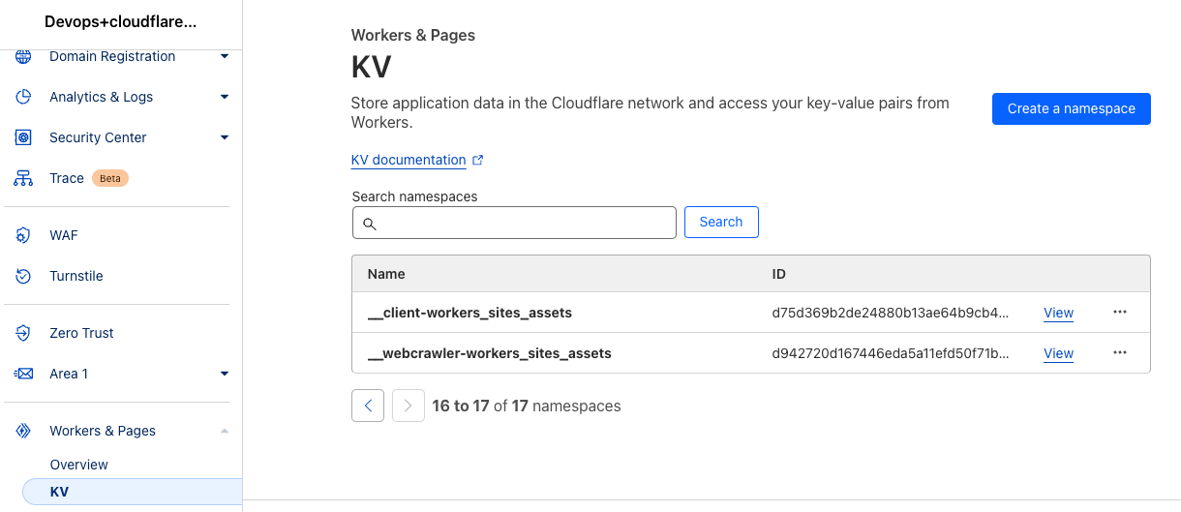Screen dimensions: 1181x512
Task: Click the Area 1 envelope icon
Action: click(x=24, y=374)
